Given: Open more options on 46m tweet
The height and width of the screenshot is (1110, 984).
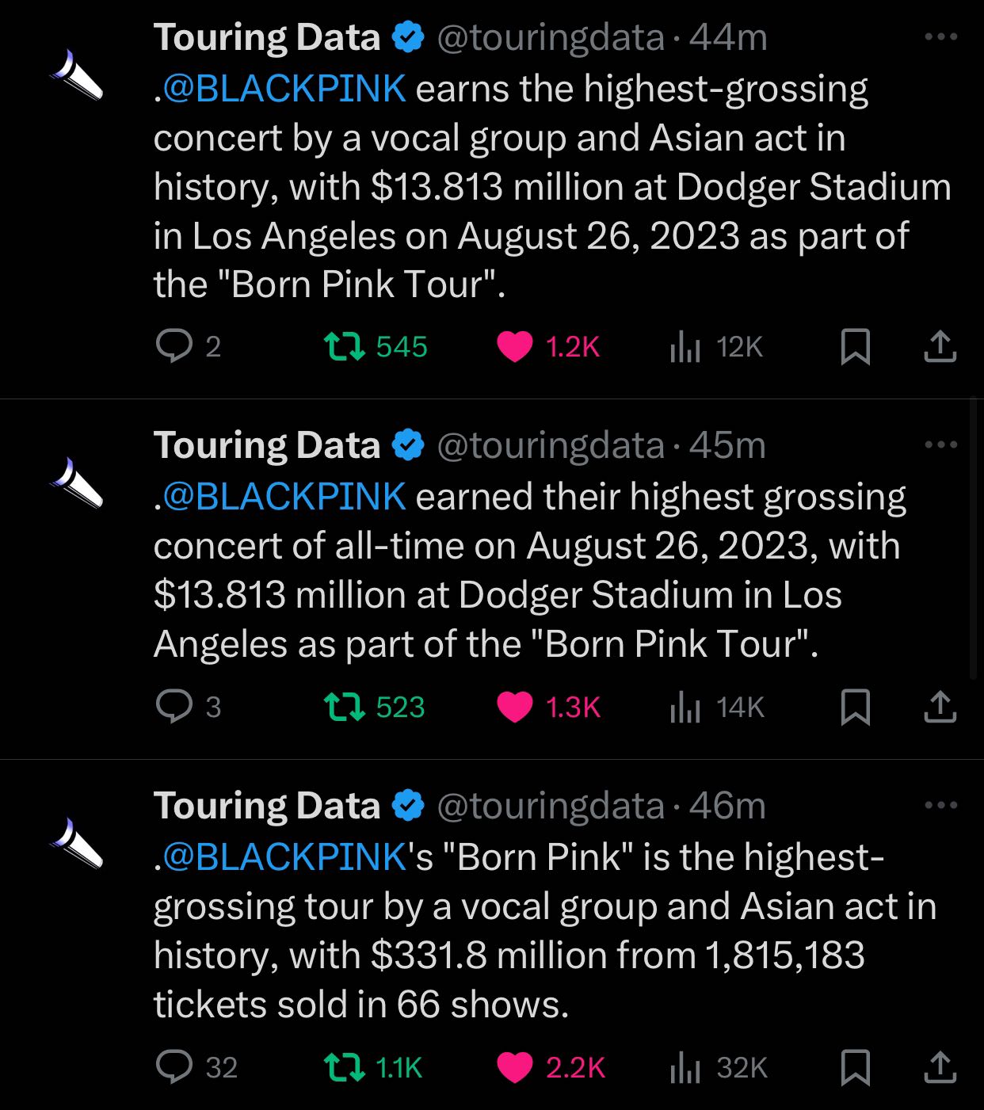Looking at the screenshot, I should pos(941,805).
